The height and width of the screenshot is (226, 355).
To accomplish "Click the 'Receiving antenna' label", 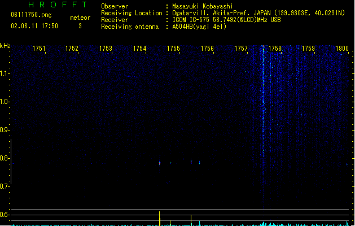I will click(x=130, y=27).
